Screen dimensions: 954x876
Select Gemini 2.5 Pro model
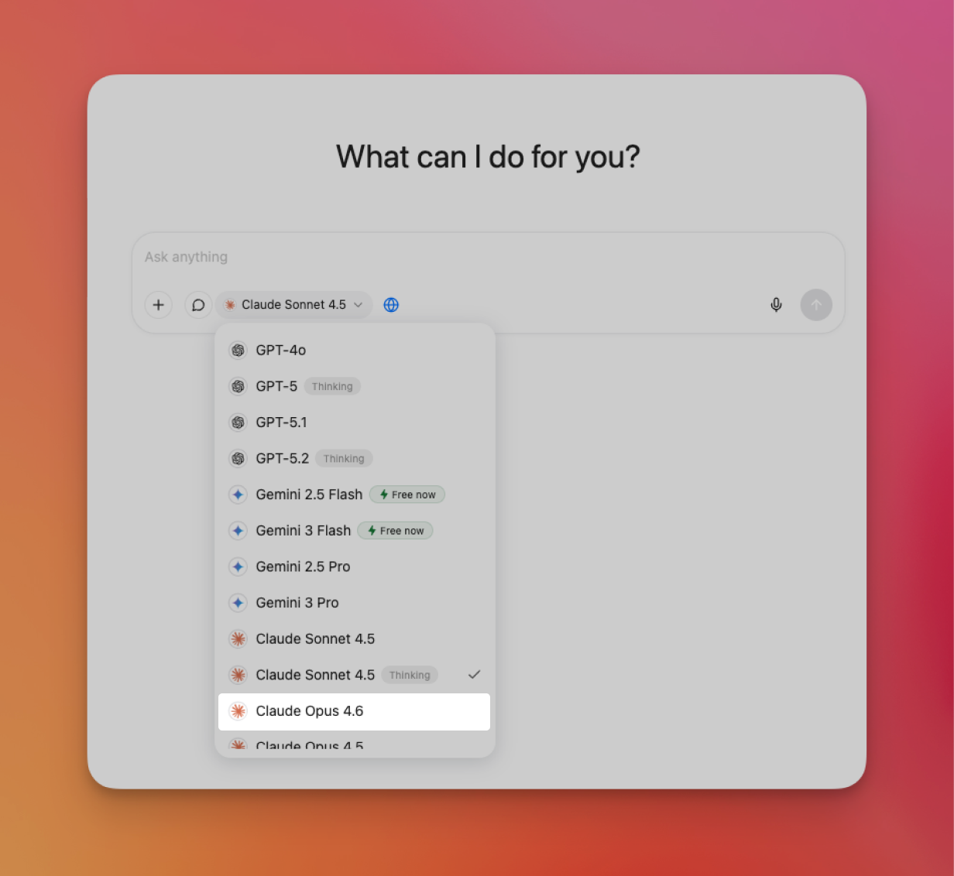[x=355, y=567]
